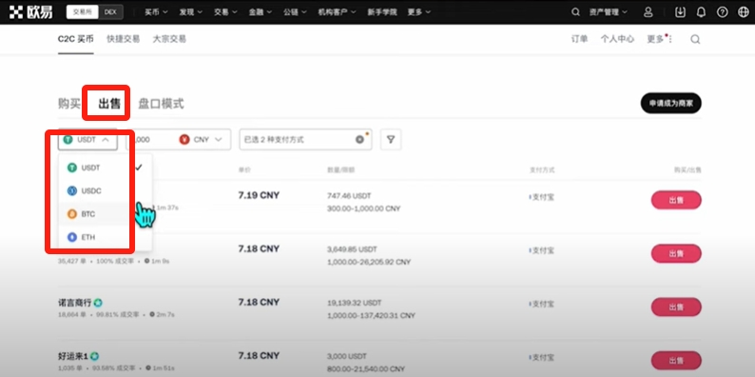Open the notifications bell
The width and height of the screenshot is (755, 377).
click(701, 12)
